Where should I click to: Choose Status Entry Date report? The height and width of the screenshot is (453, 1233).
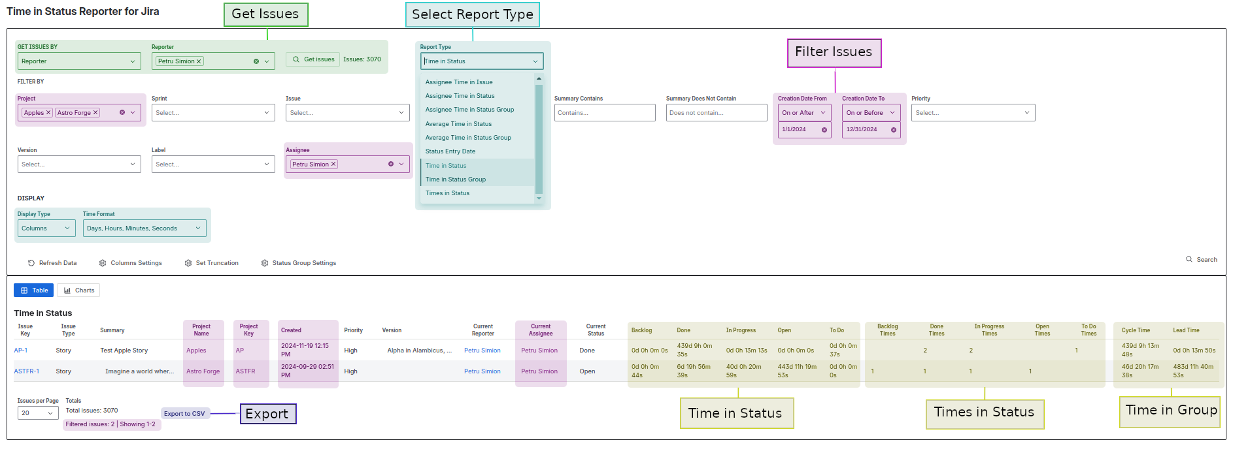[x=478, y=151]
